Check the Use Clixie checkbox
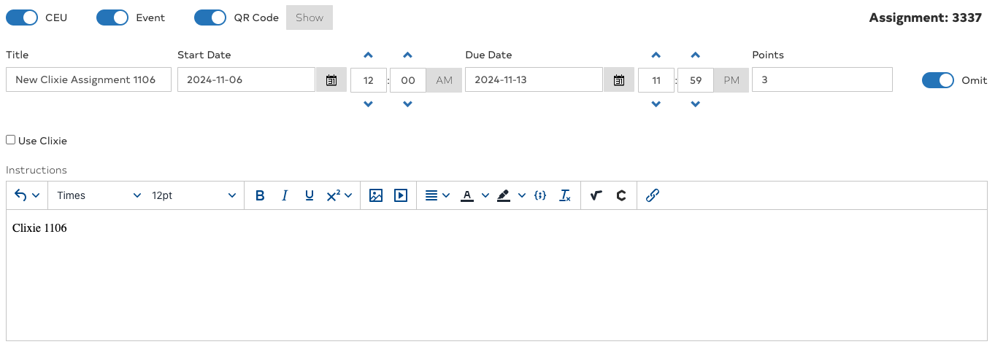Viewport: 995px width, 347px height. 10,140
